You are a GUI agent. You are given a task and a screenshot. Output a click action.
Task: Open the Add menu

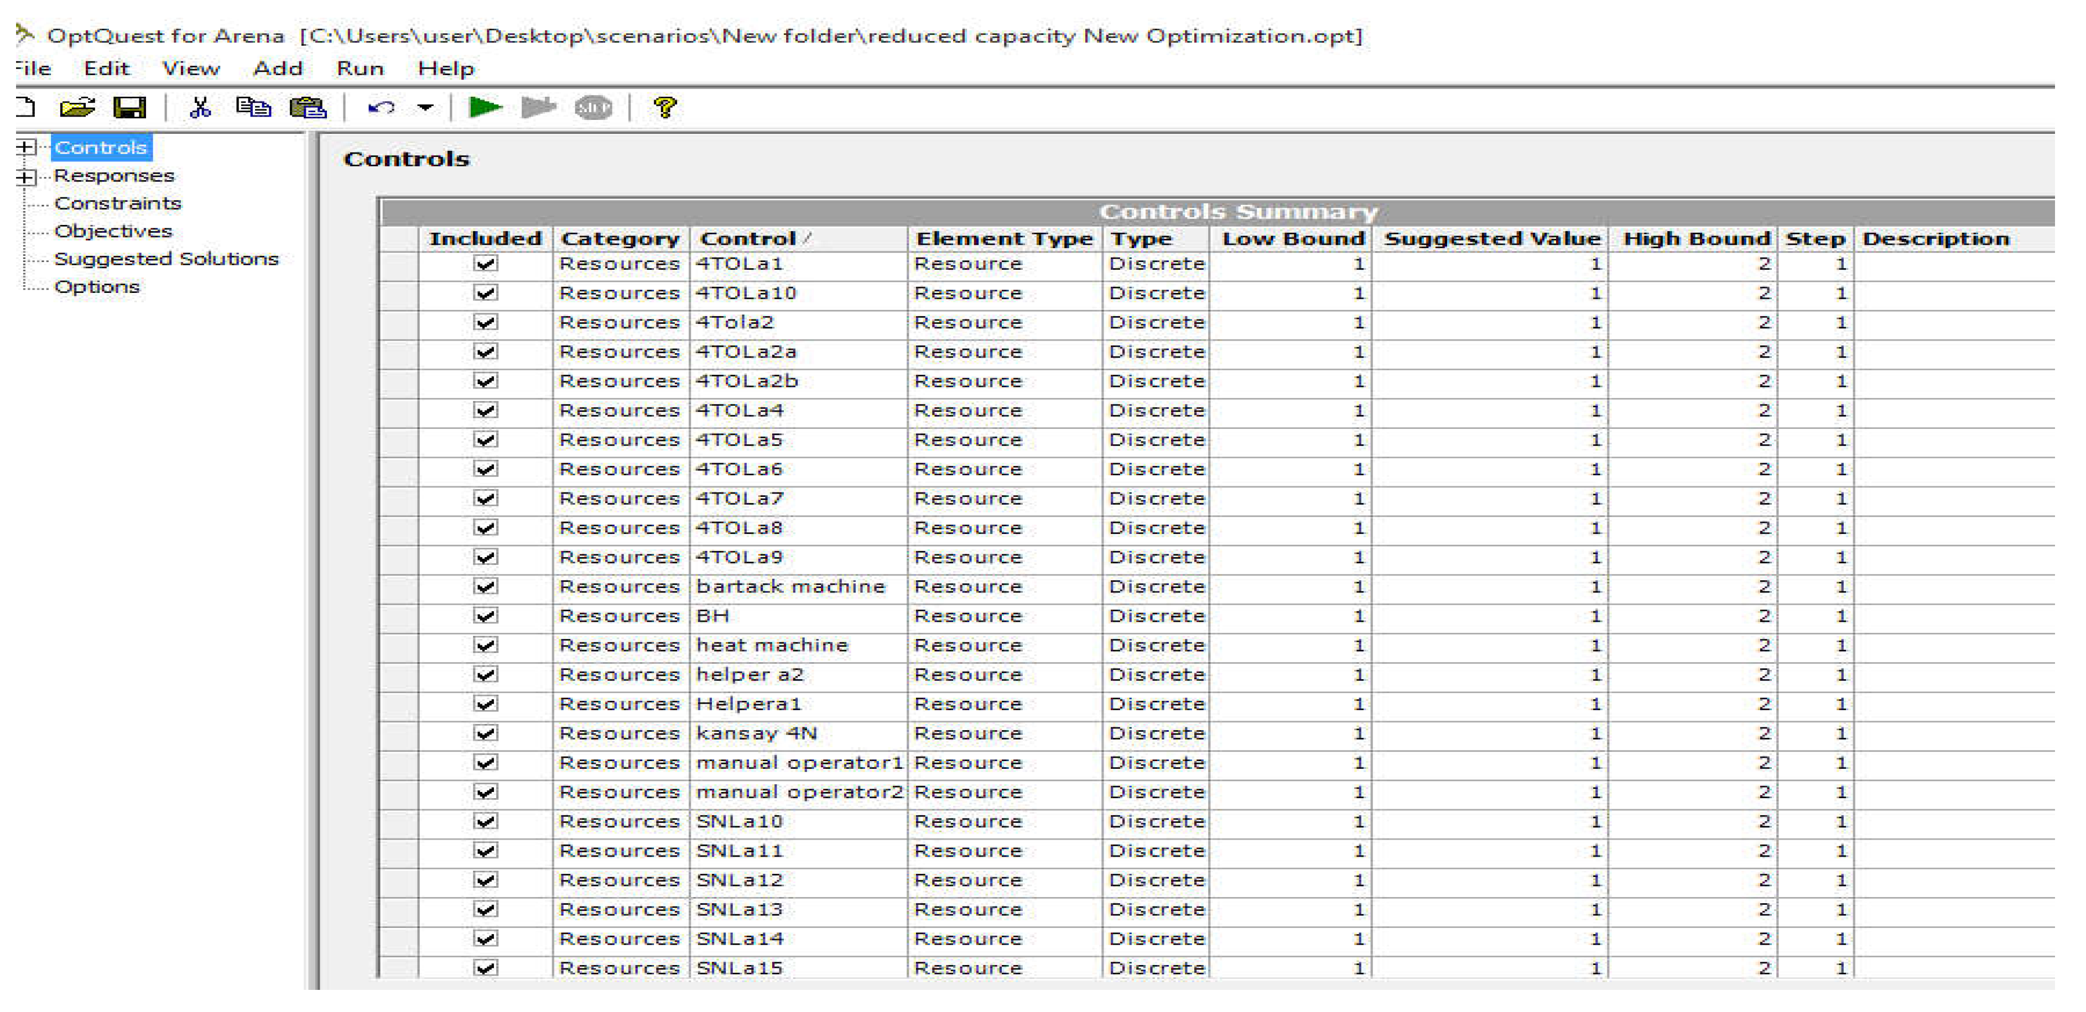278,69
